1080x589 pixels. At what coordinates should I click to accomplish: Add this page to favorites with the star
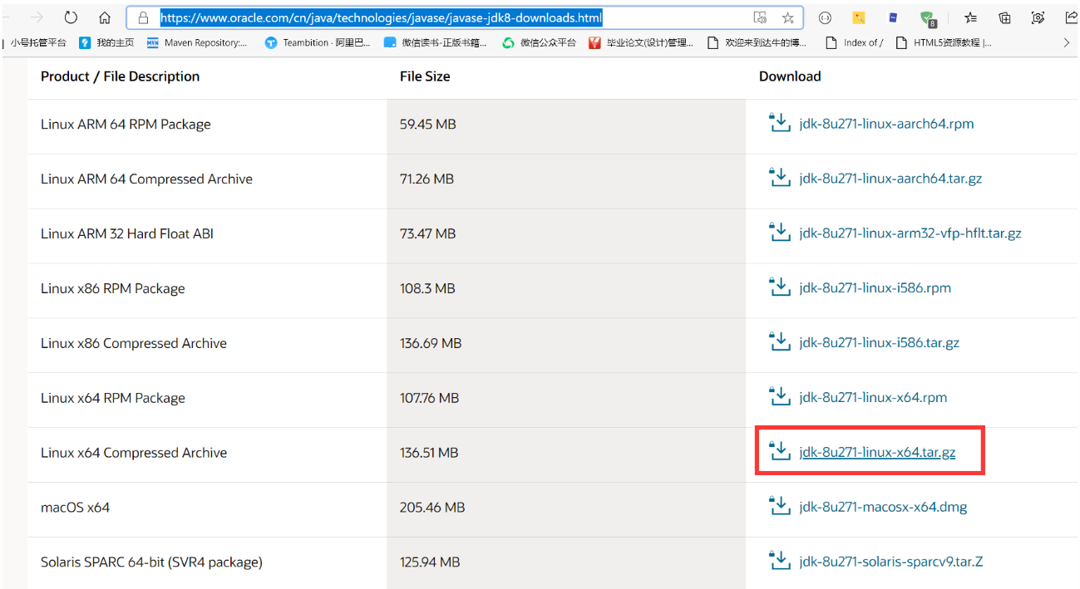tap(787, 17)
